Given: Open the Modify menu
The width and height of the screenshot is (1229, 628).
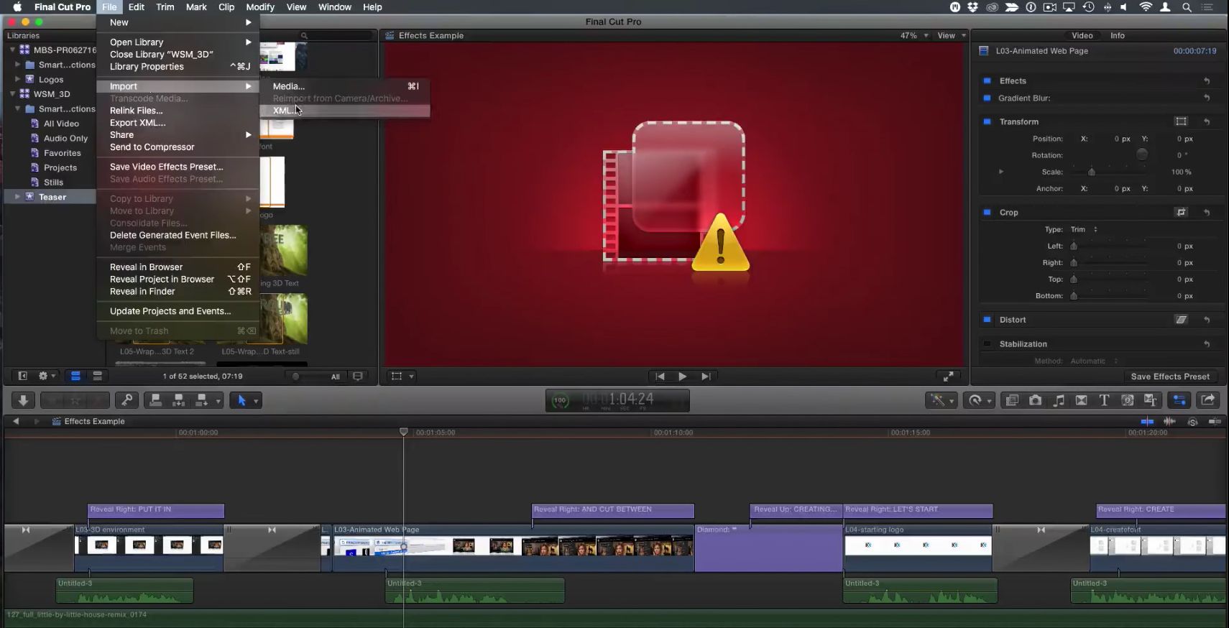Looking at the screenshot, I should [x=260, y=7].
